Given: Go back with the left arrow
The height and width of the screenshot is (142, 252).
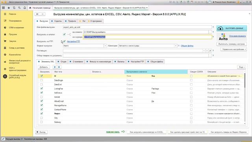Looking at the screenshot, I should tap(37, 14).
